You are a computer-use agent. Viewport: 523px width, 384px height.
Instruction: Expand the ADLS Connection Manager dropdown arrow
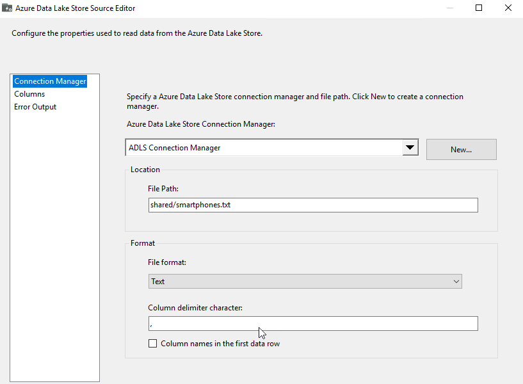[410, 147]
